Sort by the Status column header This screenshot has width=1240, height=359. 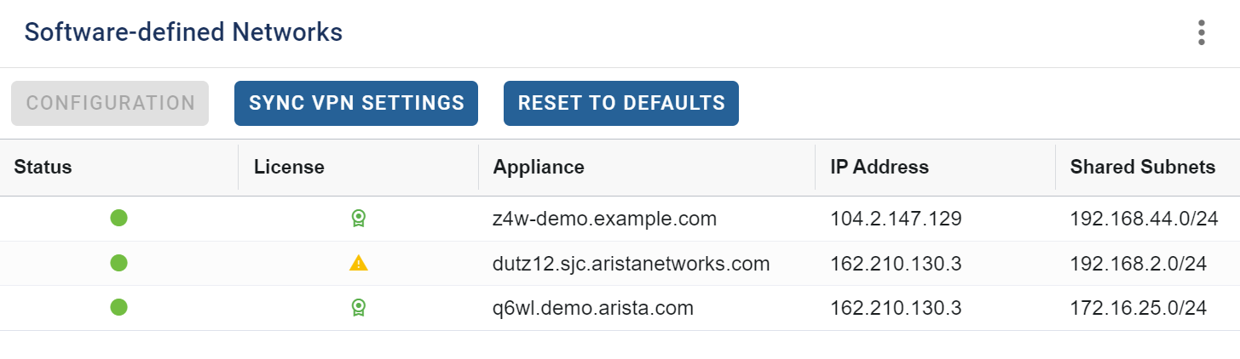[x=43, y=167]
